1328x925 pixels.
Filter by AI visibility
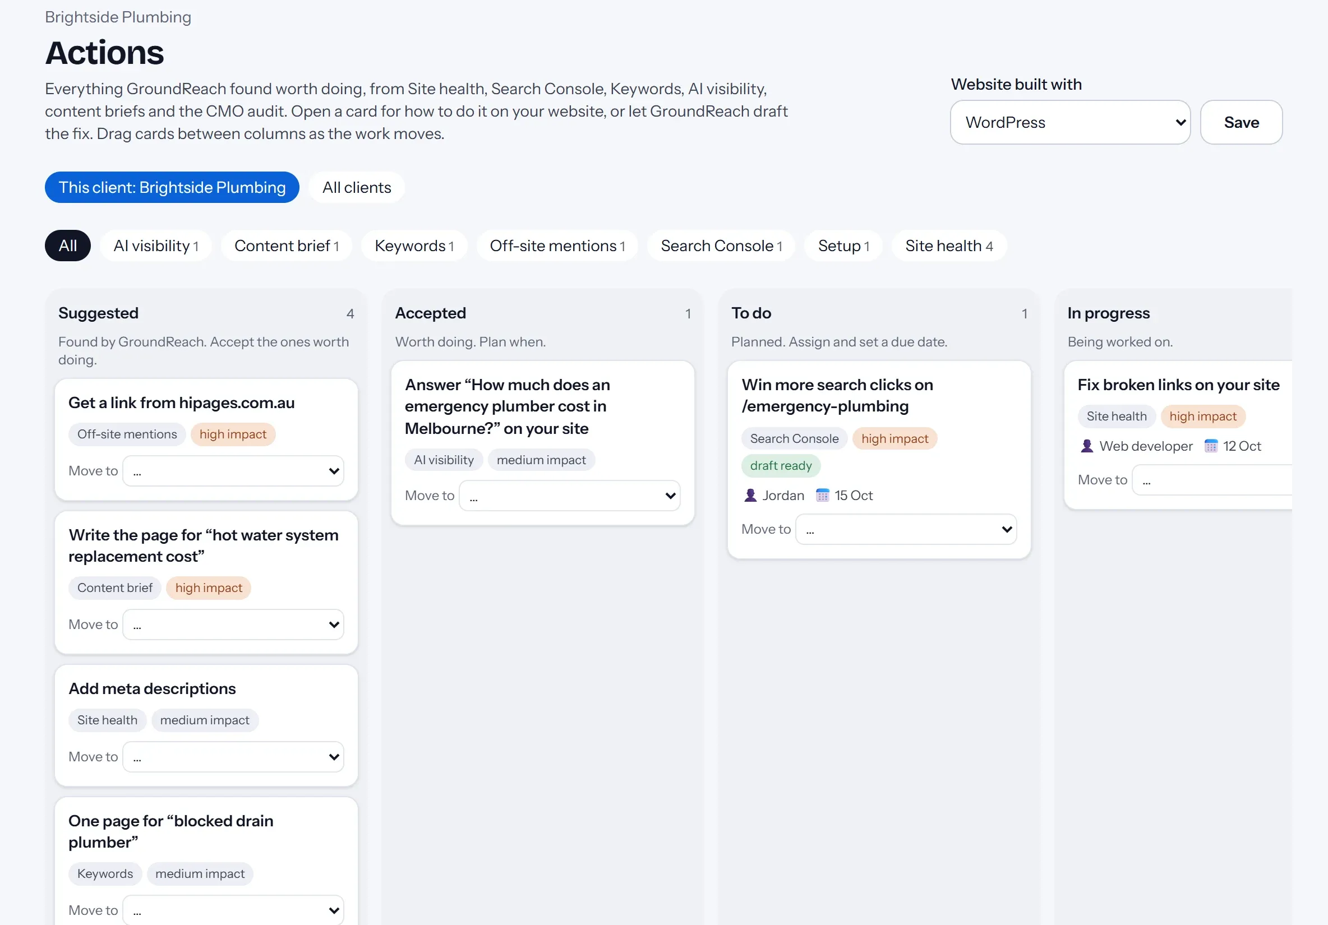(156, 246)
